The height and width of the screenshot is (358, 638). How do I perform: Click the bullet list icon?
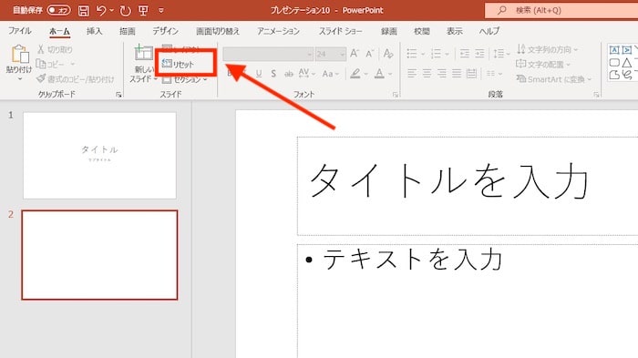tap(412, 54)
